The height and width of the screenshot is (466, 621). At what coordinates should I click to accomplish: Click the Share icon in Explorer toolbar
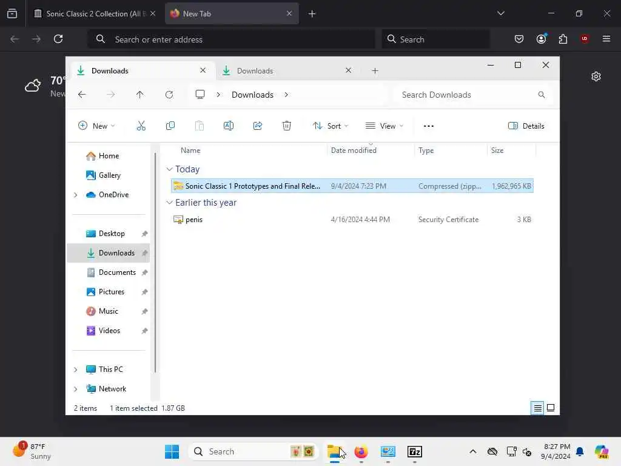pyautogui.click(x=257, y=126)
